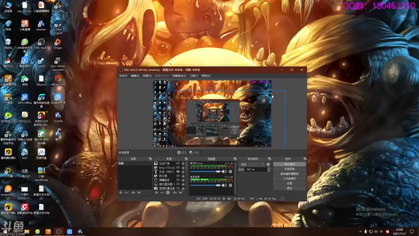Toggle lock on 弹幕助手 source

(x=183, y=180)
